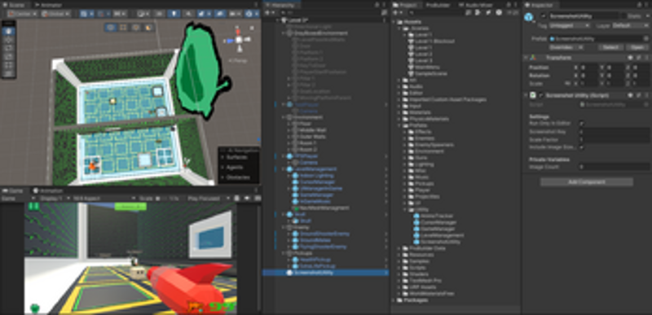Toggle the Include Image Size checkbox
The image size is (652, 315).
[x=581, y=147]
